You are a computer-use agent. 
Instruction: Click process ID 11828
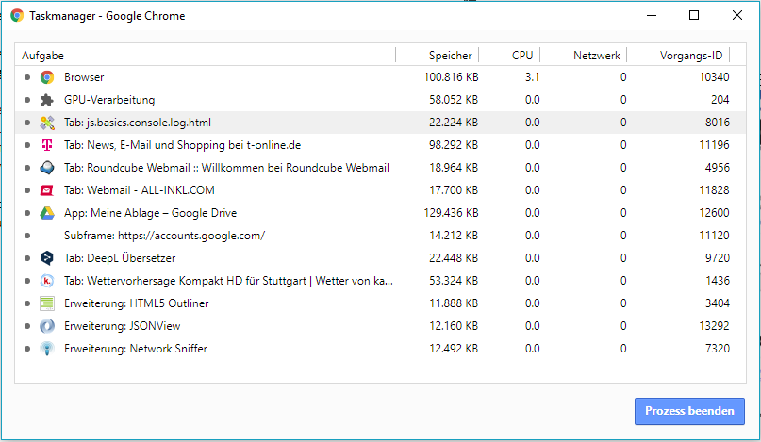714,190
